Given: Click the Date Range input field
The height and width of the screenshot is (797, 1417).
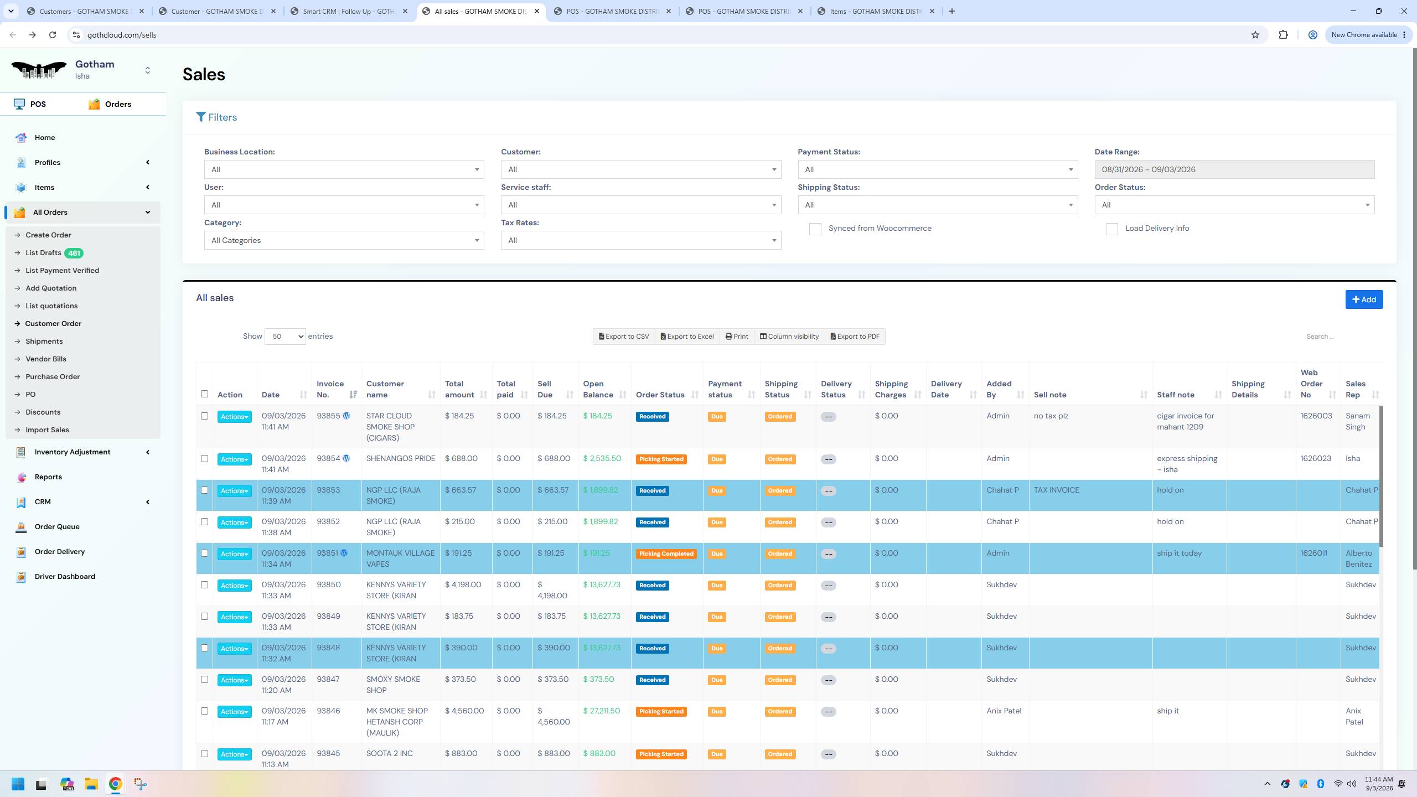Looking at the screenshot, I should point(1234,169).
